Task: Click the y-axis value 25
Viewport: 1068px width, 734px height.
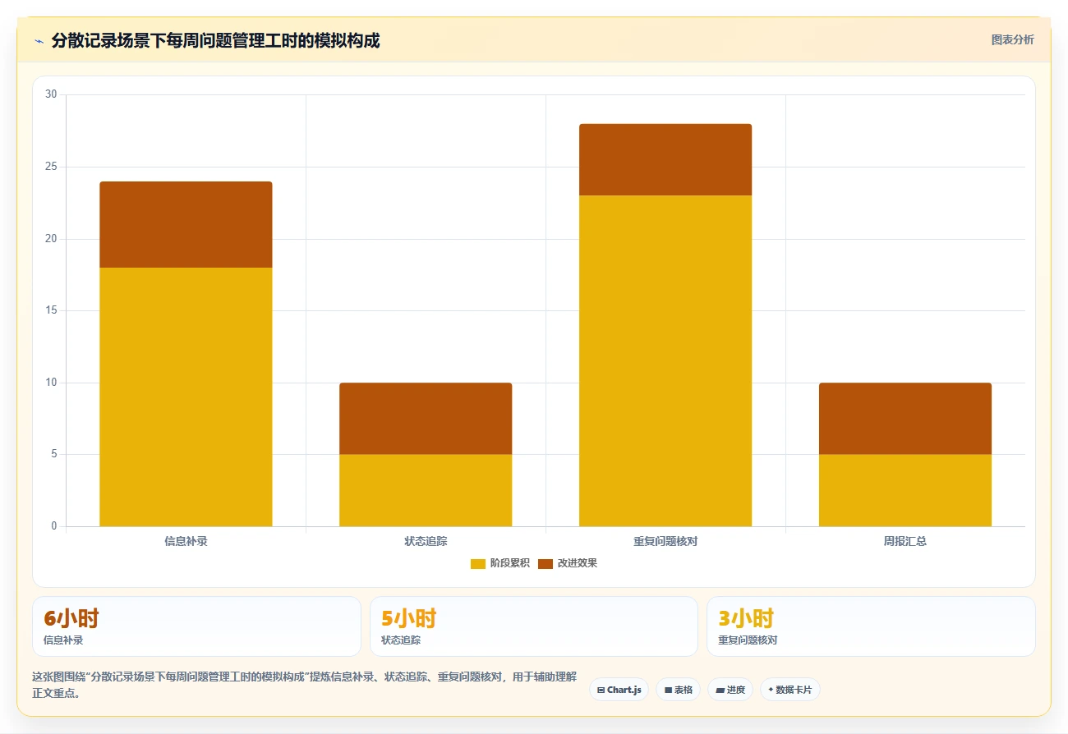Action: pyautogui.click(x=51, y=167)
